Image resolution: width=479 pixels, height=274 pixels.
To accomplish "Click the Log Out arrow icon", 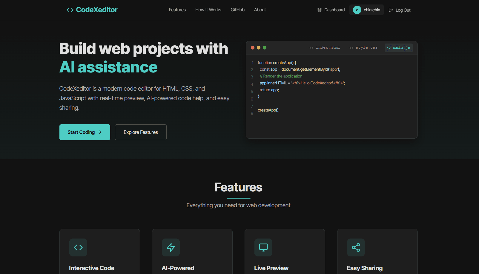I will click(x=391, y=10).
